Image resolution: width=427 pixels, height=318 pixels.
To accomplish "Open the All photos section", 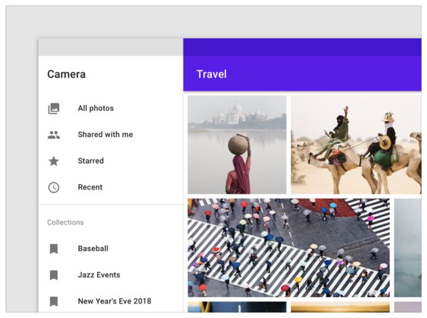I will 110,108.
